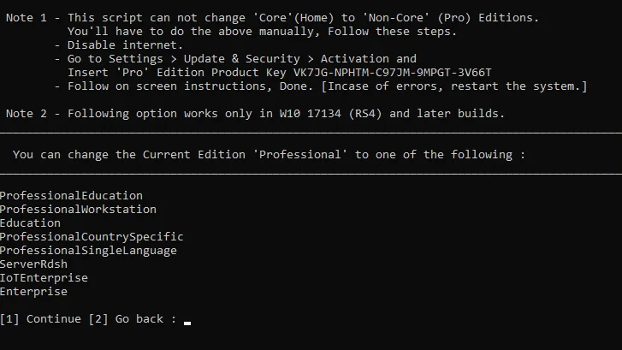
Task: Click the [2] Go back option
Action: [126, 319]
